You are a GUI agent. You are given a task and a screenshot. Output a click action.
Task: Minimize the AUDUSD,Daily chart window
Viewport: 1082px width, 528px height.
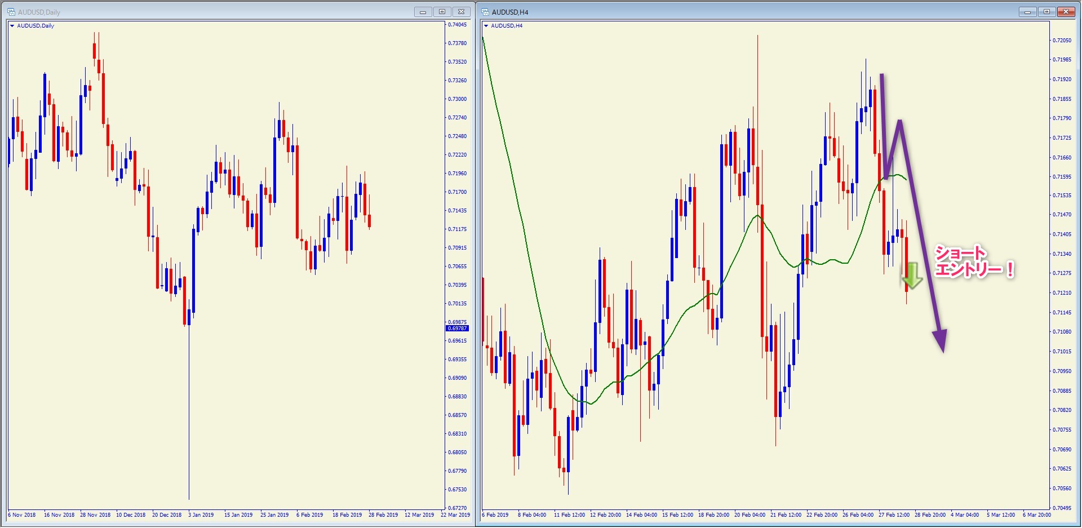pos(423,12)
